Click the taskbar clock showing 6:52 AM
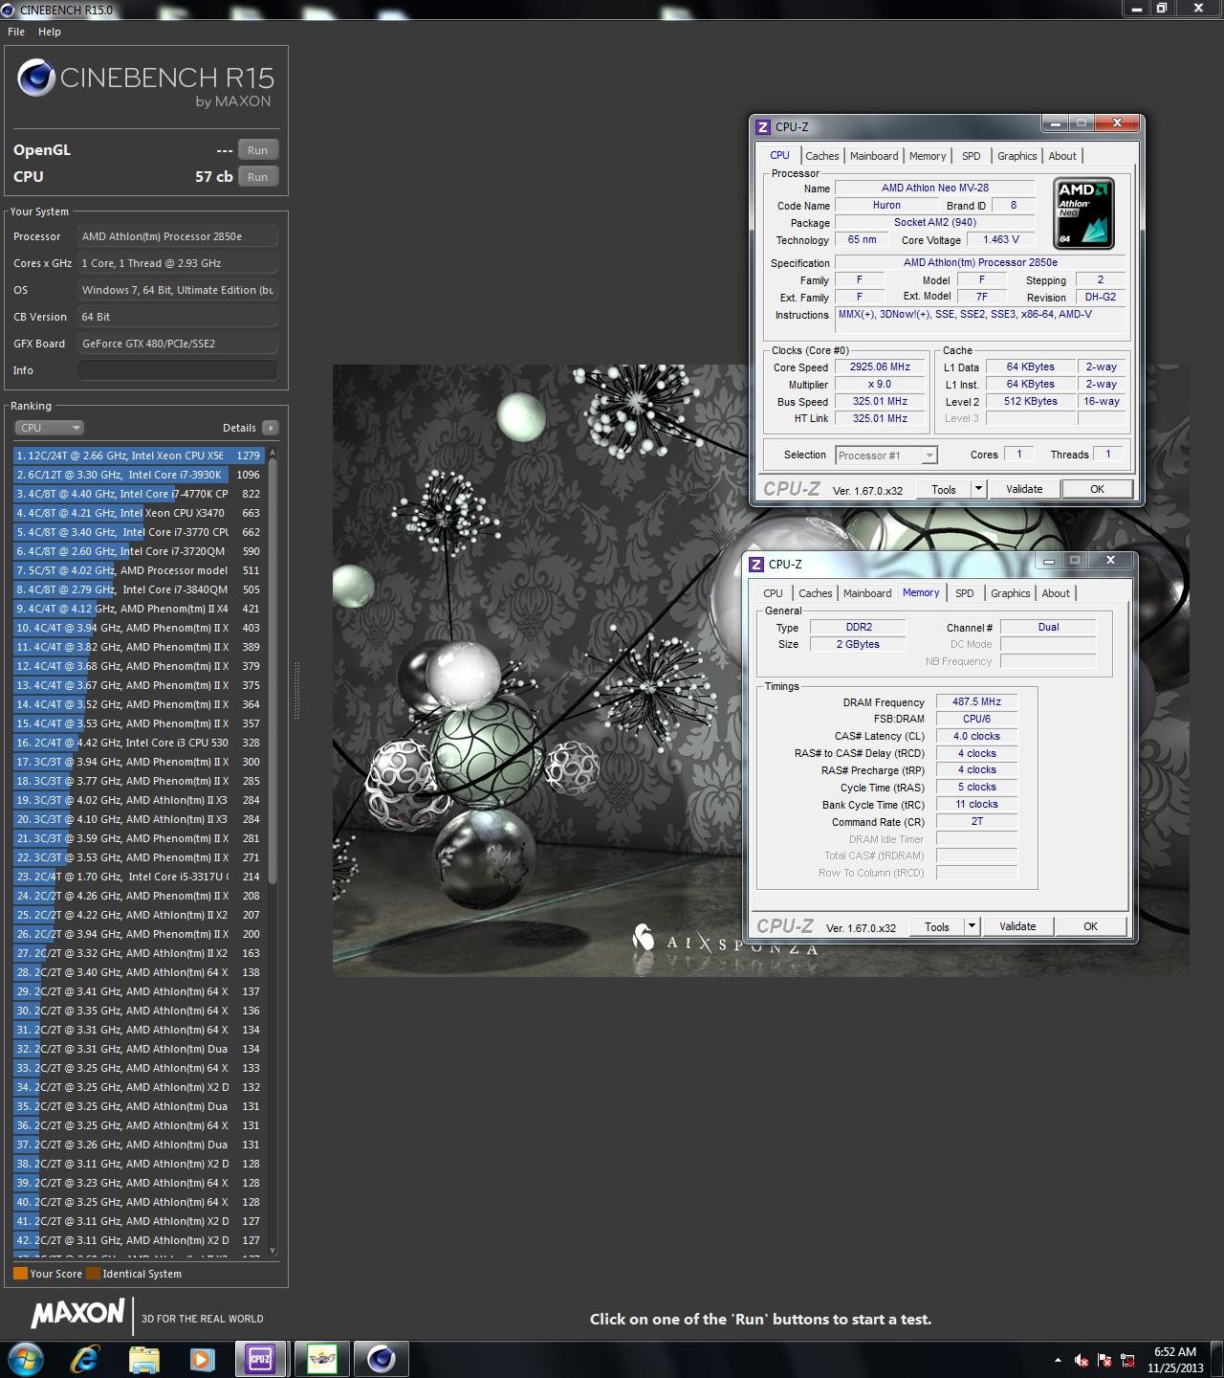 1175,1360
